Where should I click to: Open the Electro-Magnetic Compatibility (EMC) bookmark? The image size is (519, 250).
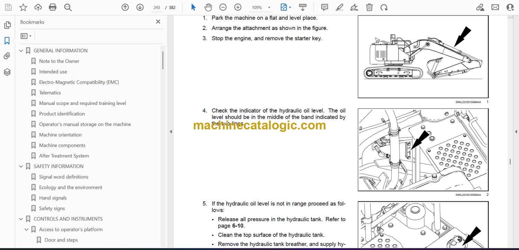79,82
